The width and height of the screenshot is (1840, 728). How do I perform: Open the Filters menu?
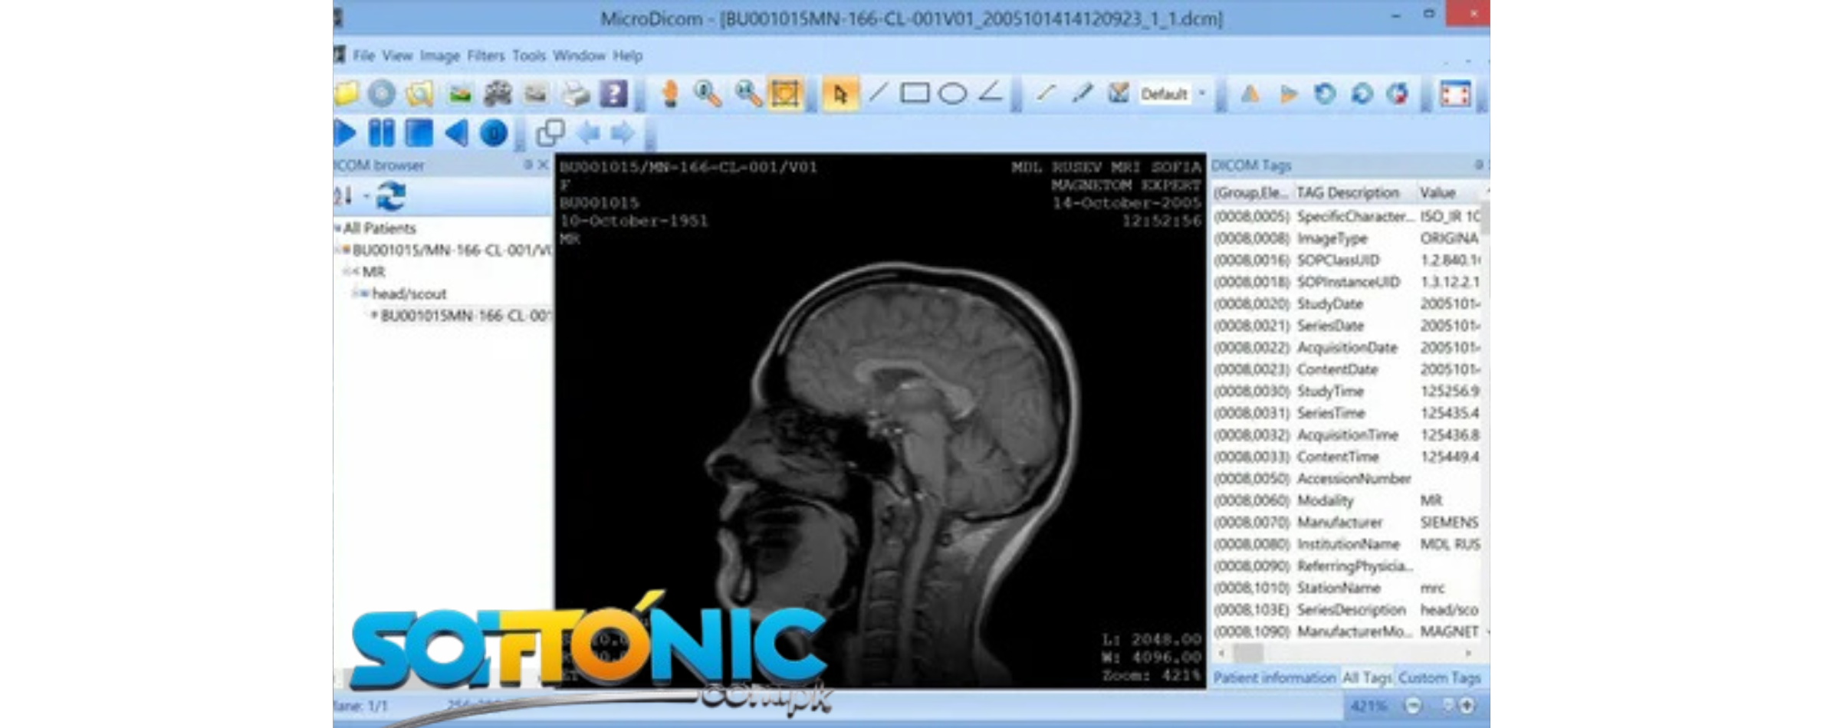click(x=486, y=56)
